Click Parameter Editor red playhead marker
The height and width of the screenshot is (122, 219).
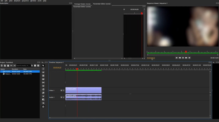(x=142, y=13)
